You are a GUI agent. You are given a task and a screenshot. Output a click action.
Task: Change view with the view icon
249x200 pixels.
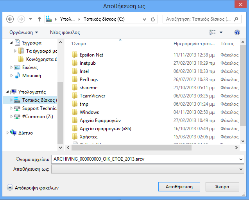[x=213, y=32]
